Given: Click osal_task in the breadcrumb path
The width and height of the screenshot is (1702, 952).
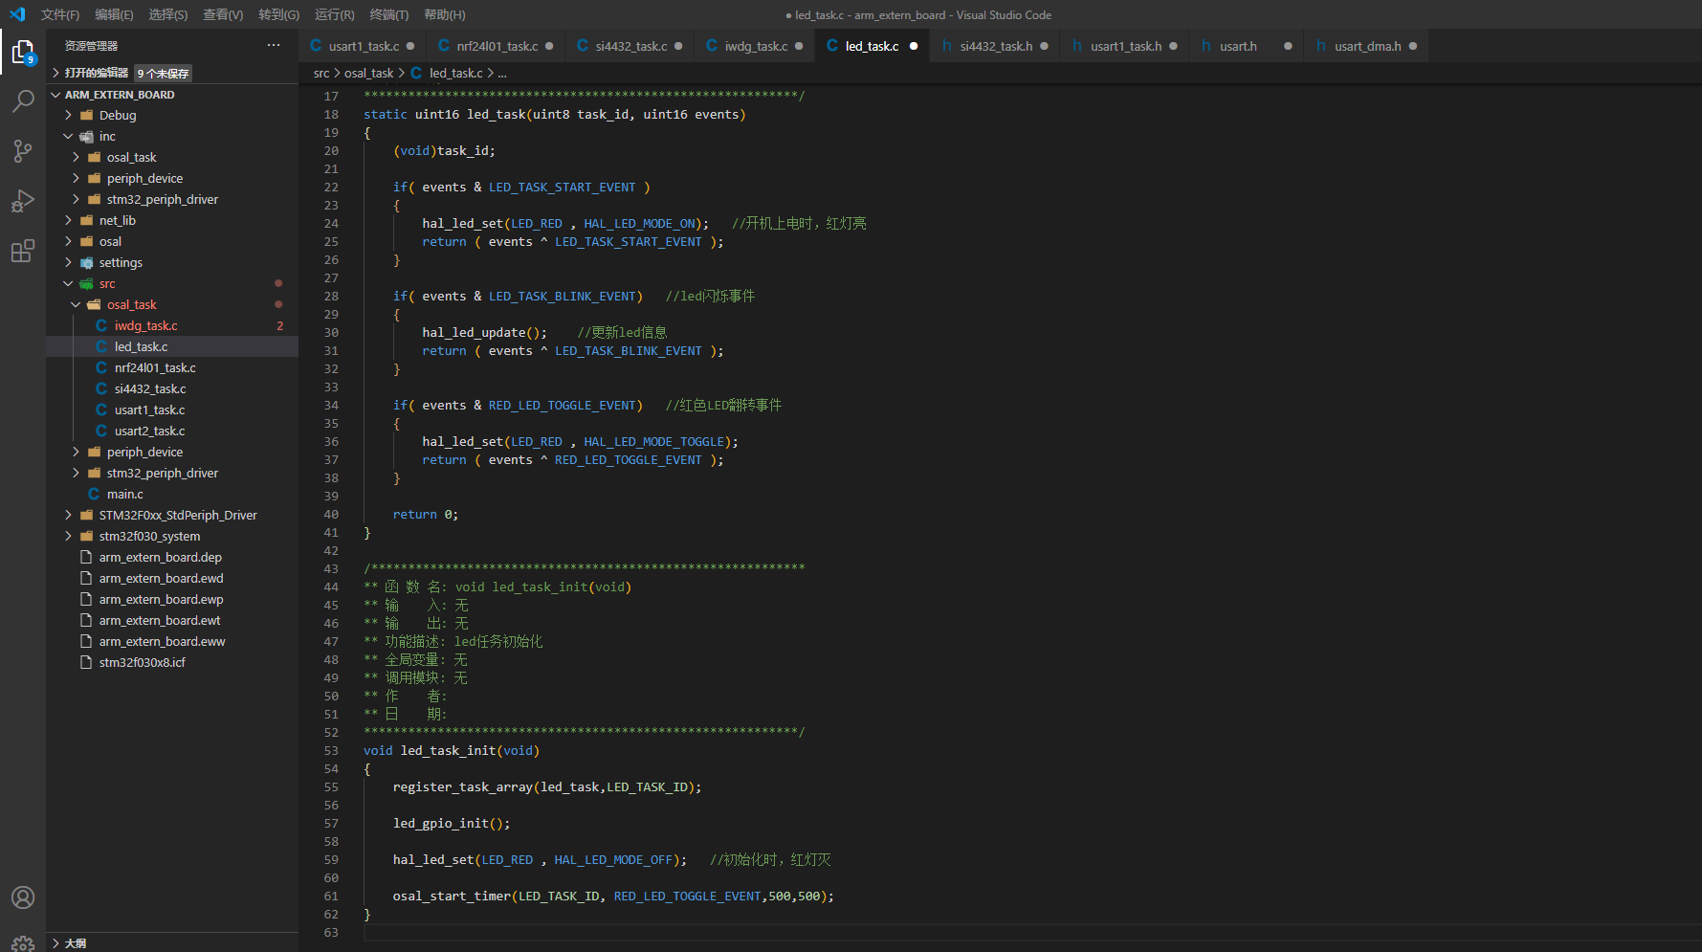Looking at the screenshot, I should pos(368,74).
